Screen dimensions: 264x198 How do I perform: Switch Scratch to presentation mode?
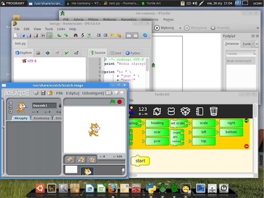point(122,93)
